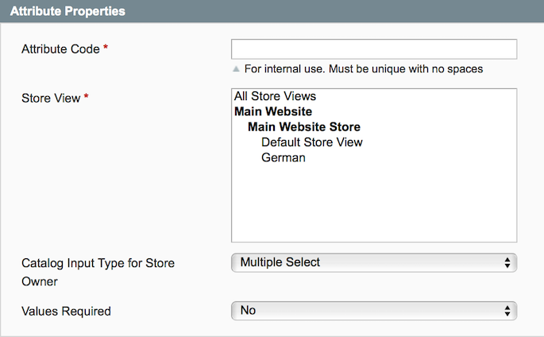Click the arrows icon on Catalog Input Type
The width and height of the screenshot is (544, 337).
point(507,262)
